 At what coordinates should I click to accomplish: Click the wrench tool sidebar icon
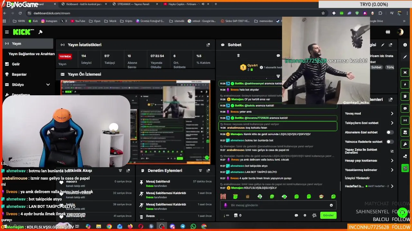[x=405, y=144]
